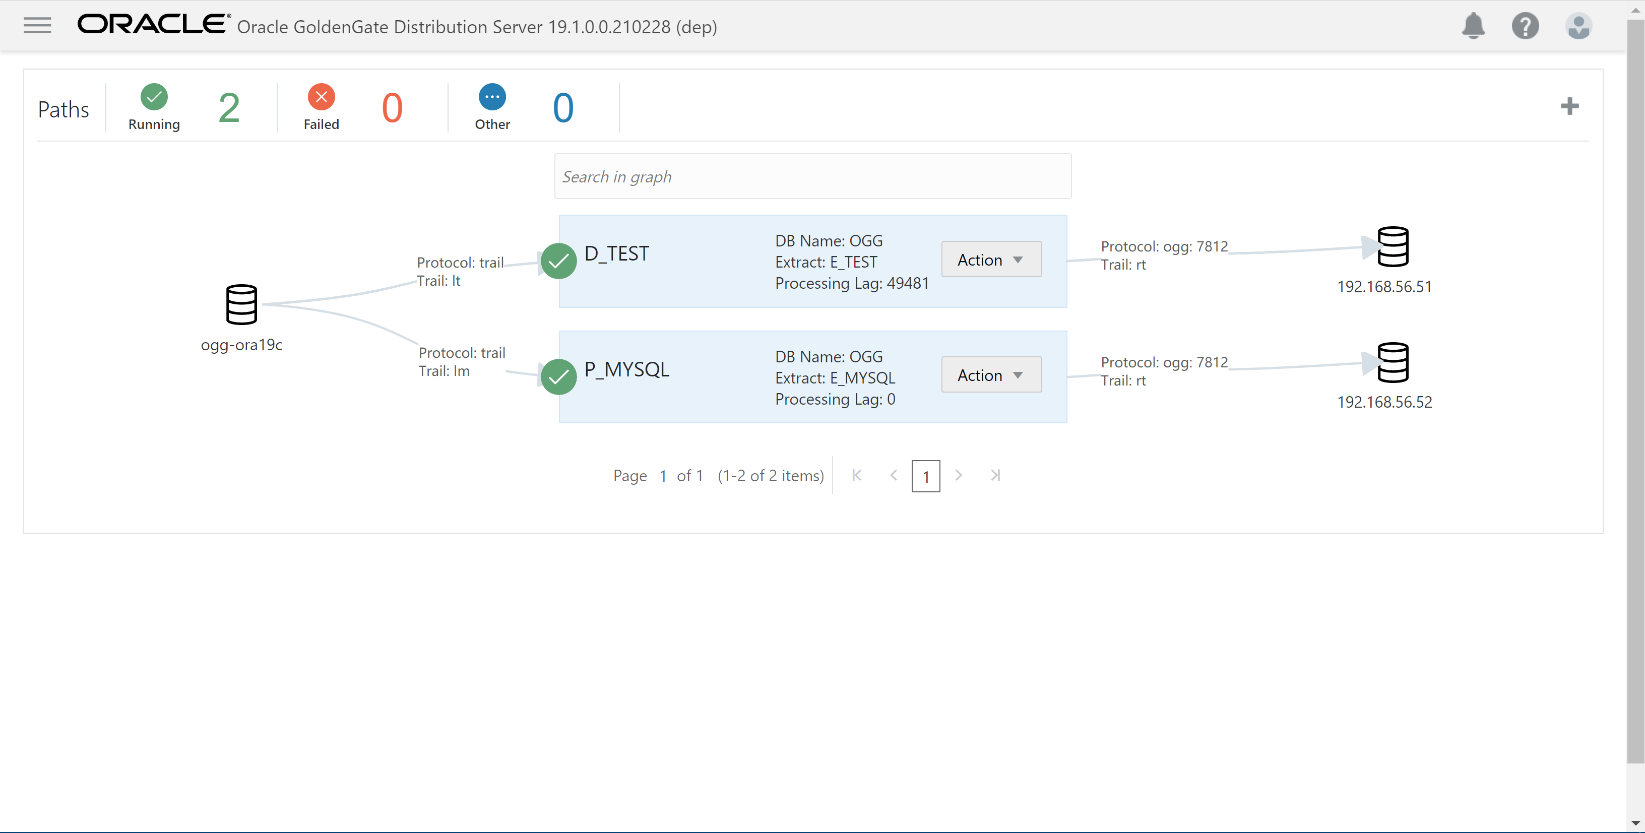Click the scrollbar down arrow

click(x=1635, y=823)
